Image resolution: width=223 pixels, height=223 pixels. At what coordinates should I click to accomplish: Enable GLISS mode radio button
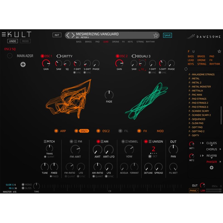click(23, 188)
